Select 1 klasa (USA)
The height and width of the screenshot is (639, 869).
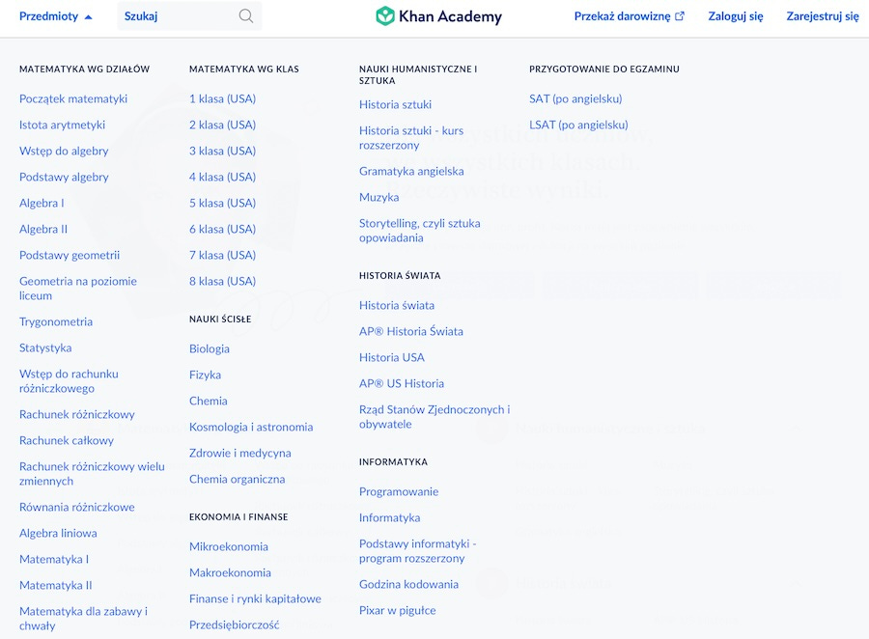click(222, 98)
